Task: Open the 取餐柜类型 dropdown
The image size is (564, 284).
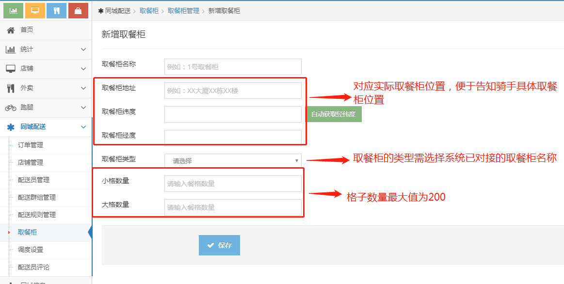Action: [233, 160]
